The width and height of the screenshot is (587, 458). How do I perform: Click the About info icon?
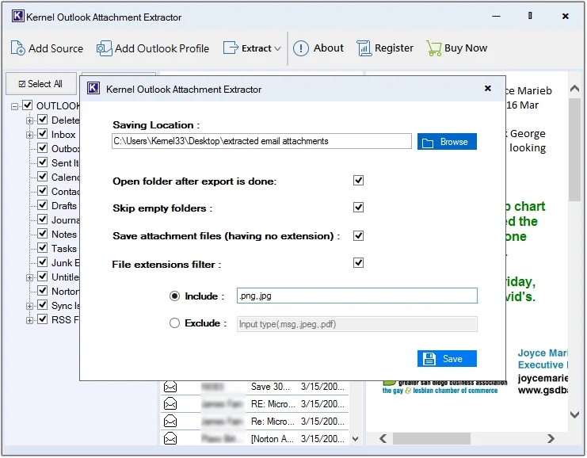coord(300,48)
